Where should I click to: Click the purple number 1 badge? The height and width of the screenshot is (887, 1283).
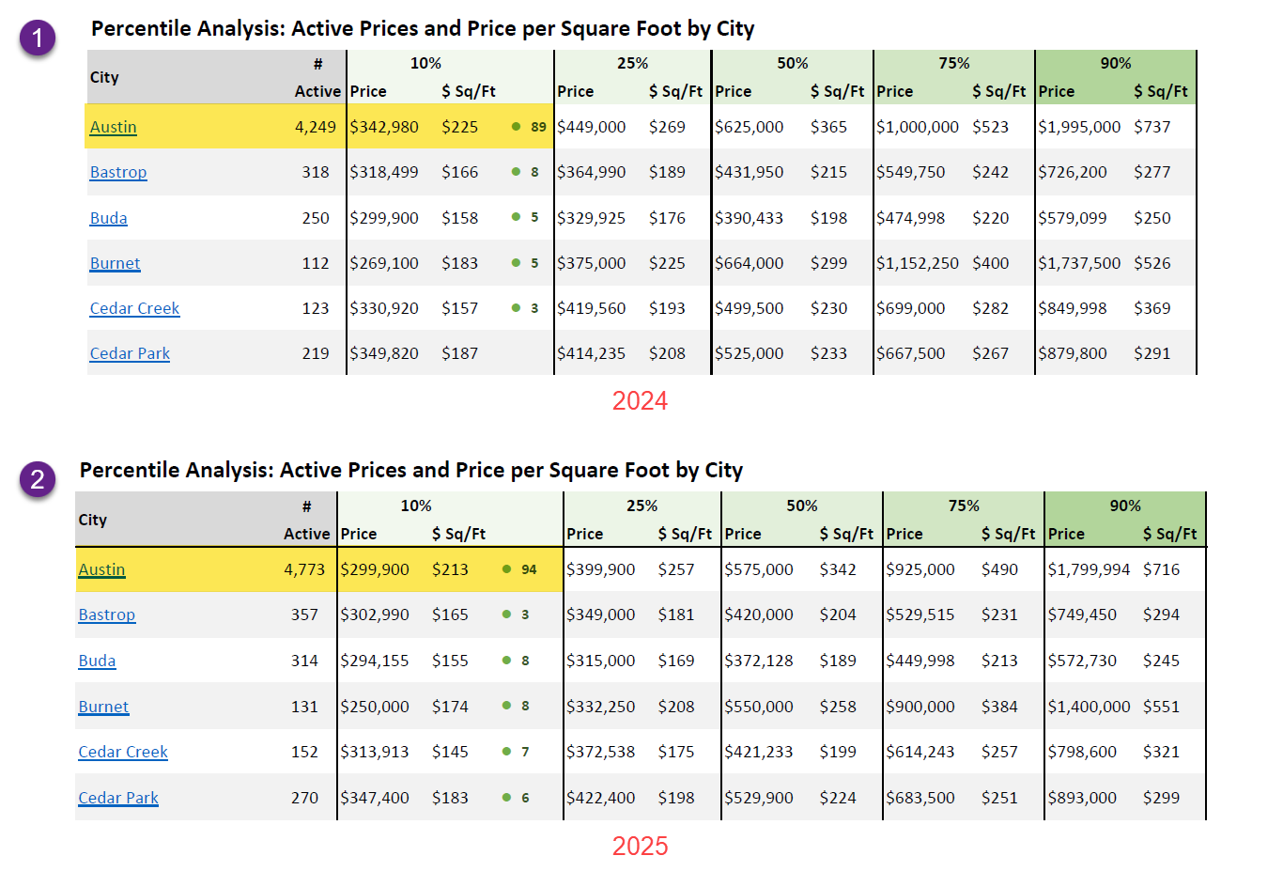[38, 38]
